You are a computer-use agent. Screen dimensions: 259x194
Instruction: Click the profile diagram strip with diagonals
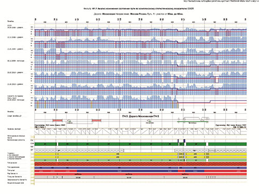point(140,131)
